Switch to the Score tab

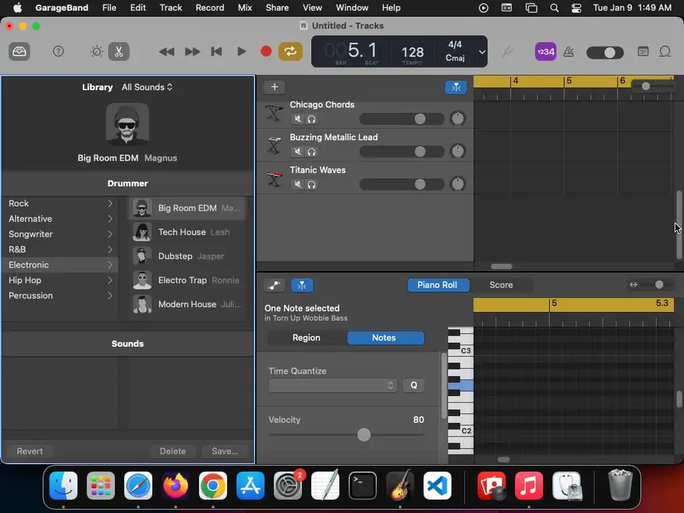pos(501,285)
